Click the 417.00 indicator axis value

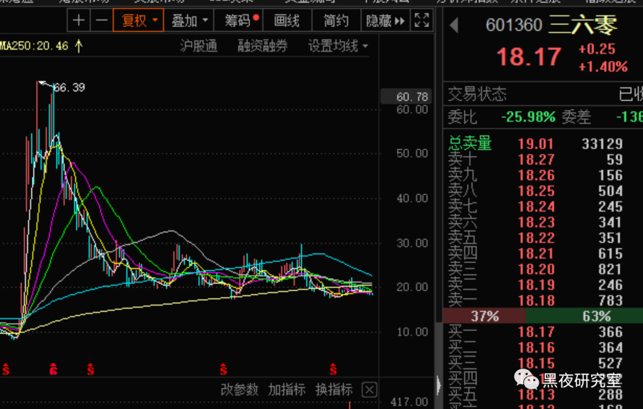tap(409, 402)
